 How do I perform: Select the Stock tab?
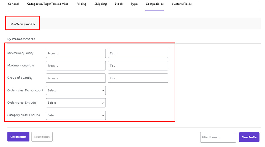(119, 4)
